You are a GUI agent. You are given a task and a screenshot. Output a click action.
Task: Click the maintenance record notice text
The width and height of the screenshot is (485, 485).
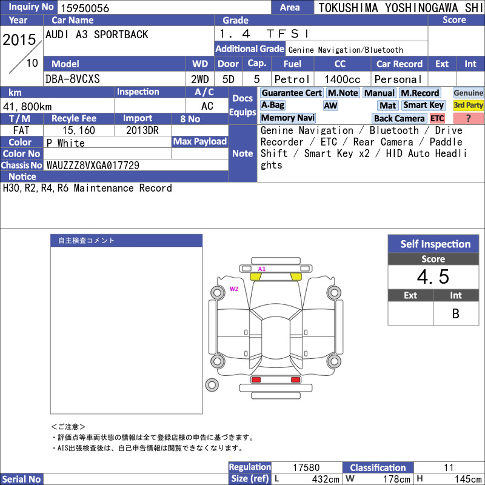[x=87, y=188]
